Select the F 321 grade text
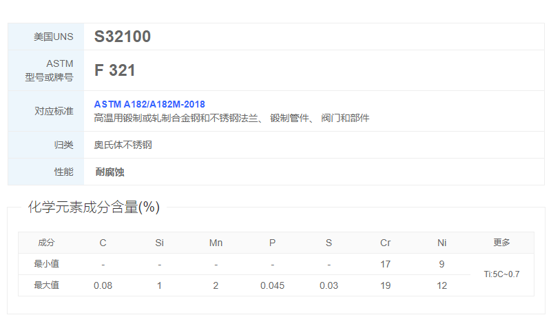 coord(114,70)
